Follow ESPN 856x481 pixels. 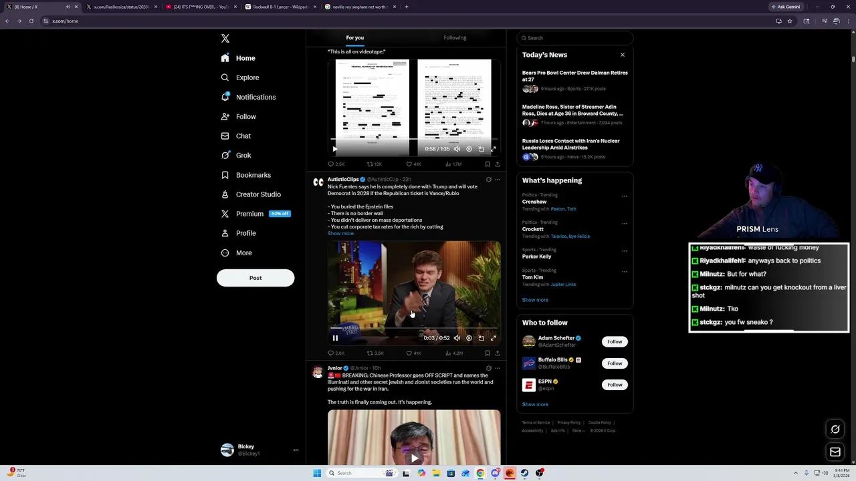(615, 385)
